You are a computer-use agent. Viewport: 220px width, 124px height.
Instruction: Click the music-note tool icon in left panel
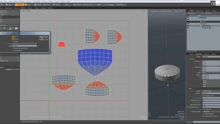pyautogui.click(x=4, y=29)
